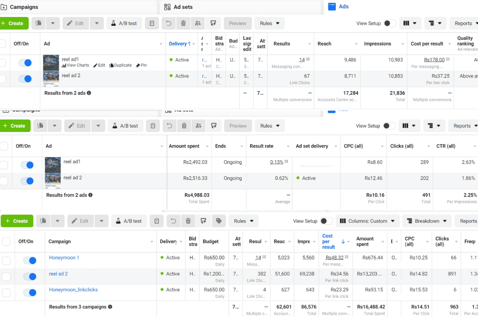Click trash delete icon in the top Ads toolbar

click(x=183, y=23)
